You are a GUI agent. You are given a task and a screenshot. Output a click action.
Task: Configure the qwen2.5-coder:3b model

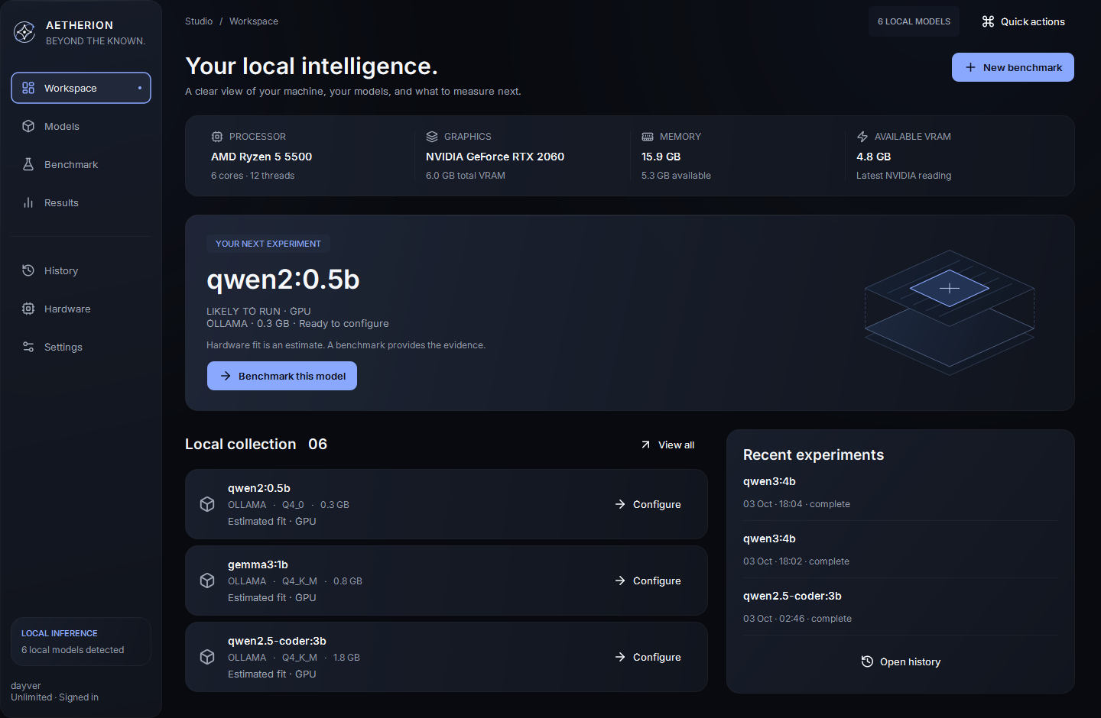point(648,657)
